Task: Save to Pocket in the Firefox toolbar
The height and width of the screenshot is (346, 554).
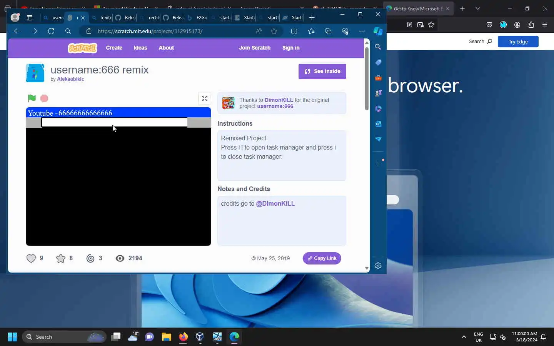Action: (489, 25)
